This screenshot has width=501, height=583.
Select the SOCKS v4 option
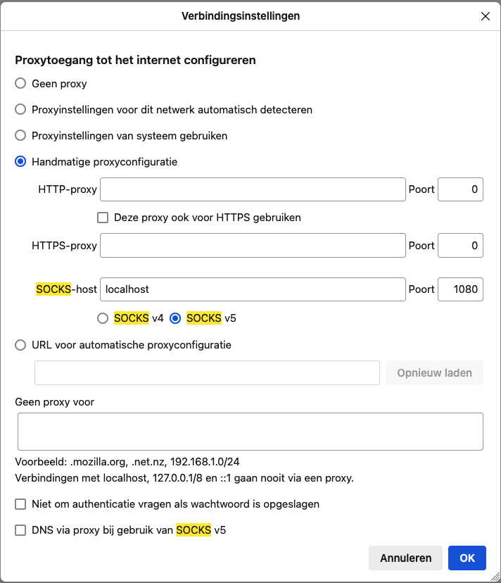(103, 318)
